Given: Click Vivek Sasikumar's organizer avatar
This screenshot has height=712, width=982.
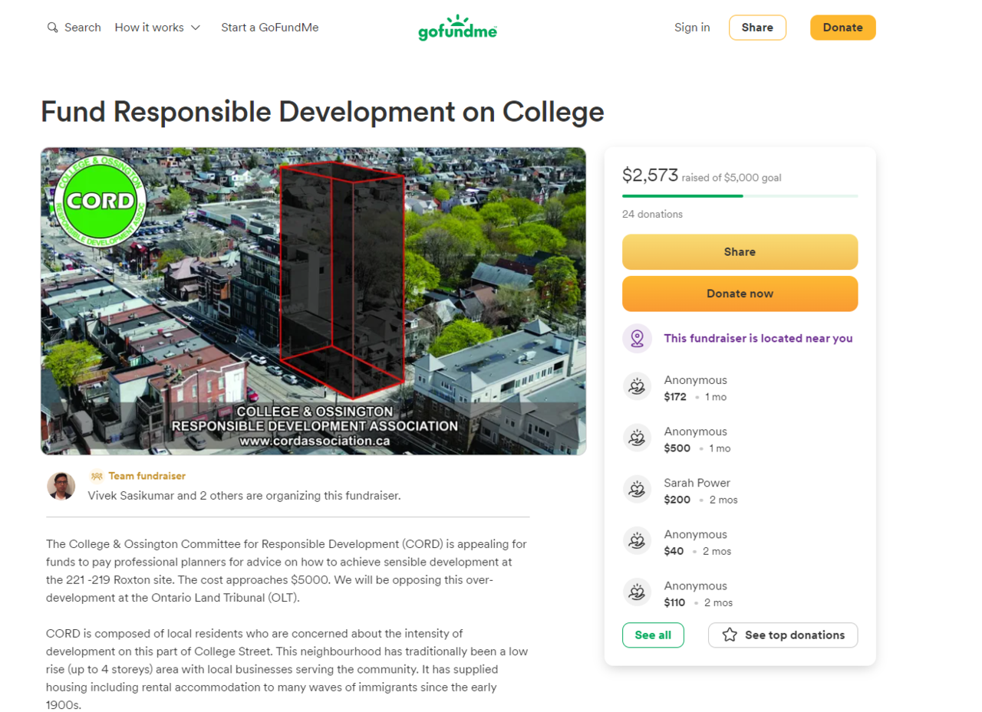Looking at the screenshot, I should (x=61, y=486).
